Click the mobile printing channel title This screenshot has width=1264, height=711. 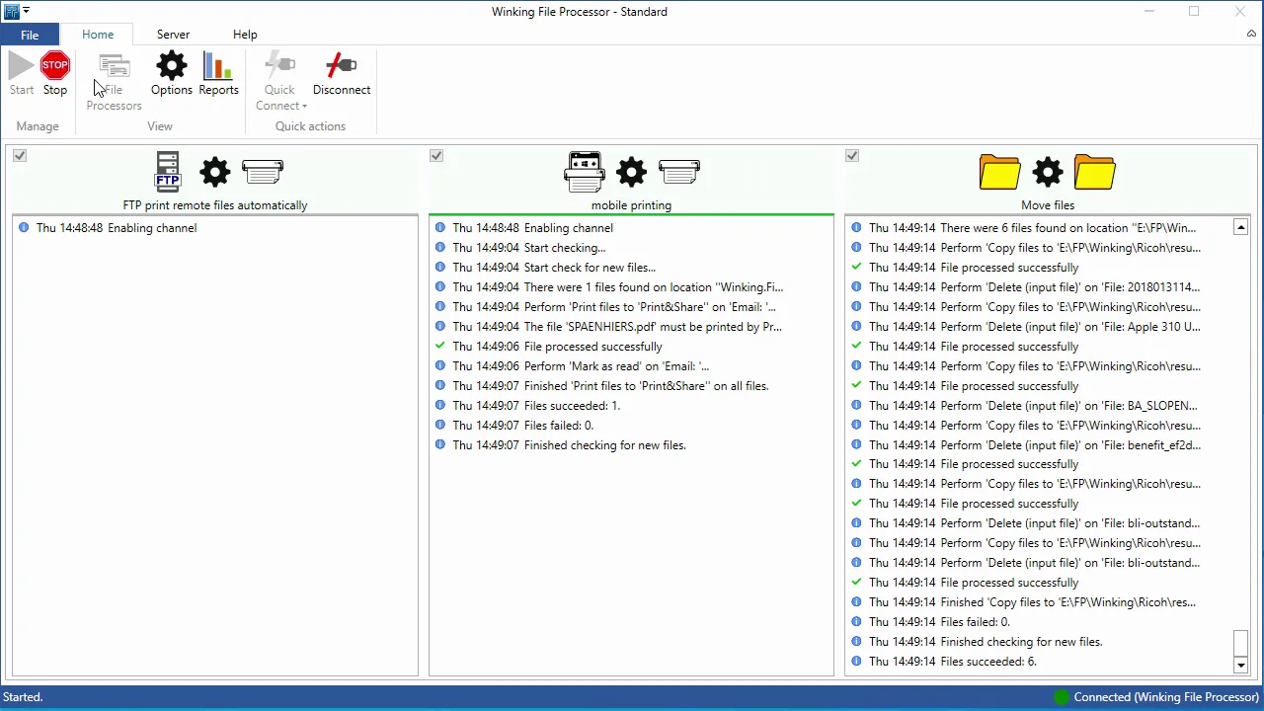(x=631, y=205)
